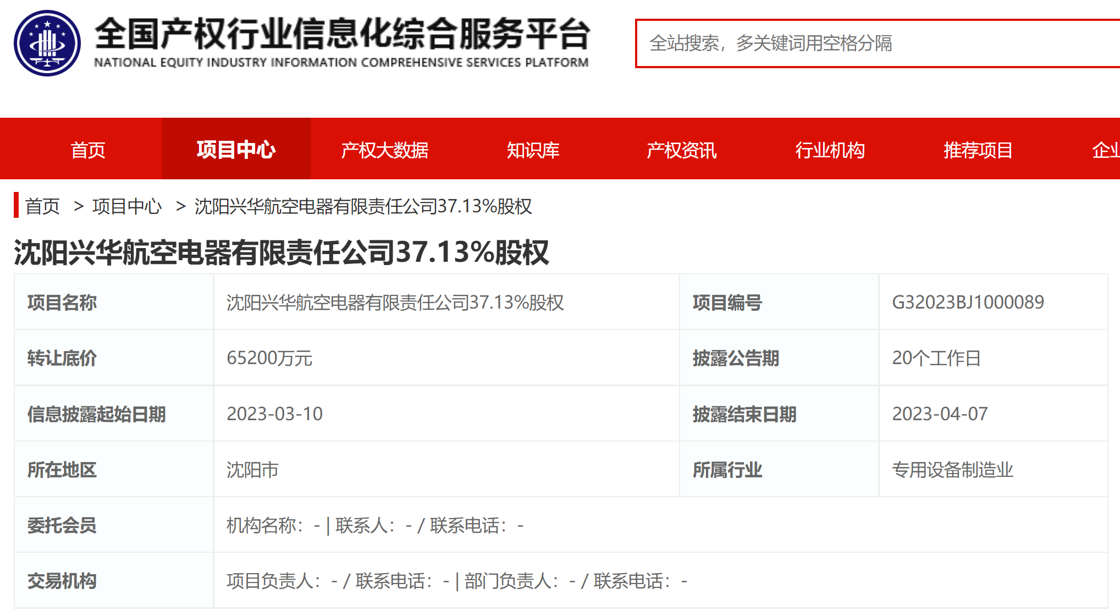Open the 产权资讯 navigation tab
The height and width of the screenshot is (616, 1120).
[x=682, y=150]
